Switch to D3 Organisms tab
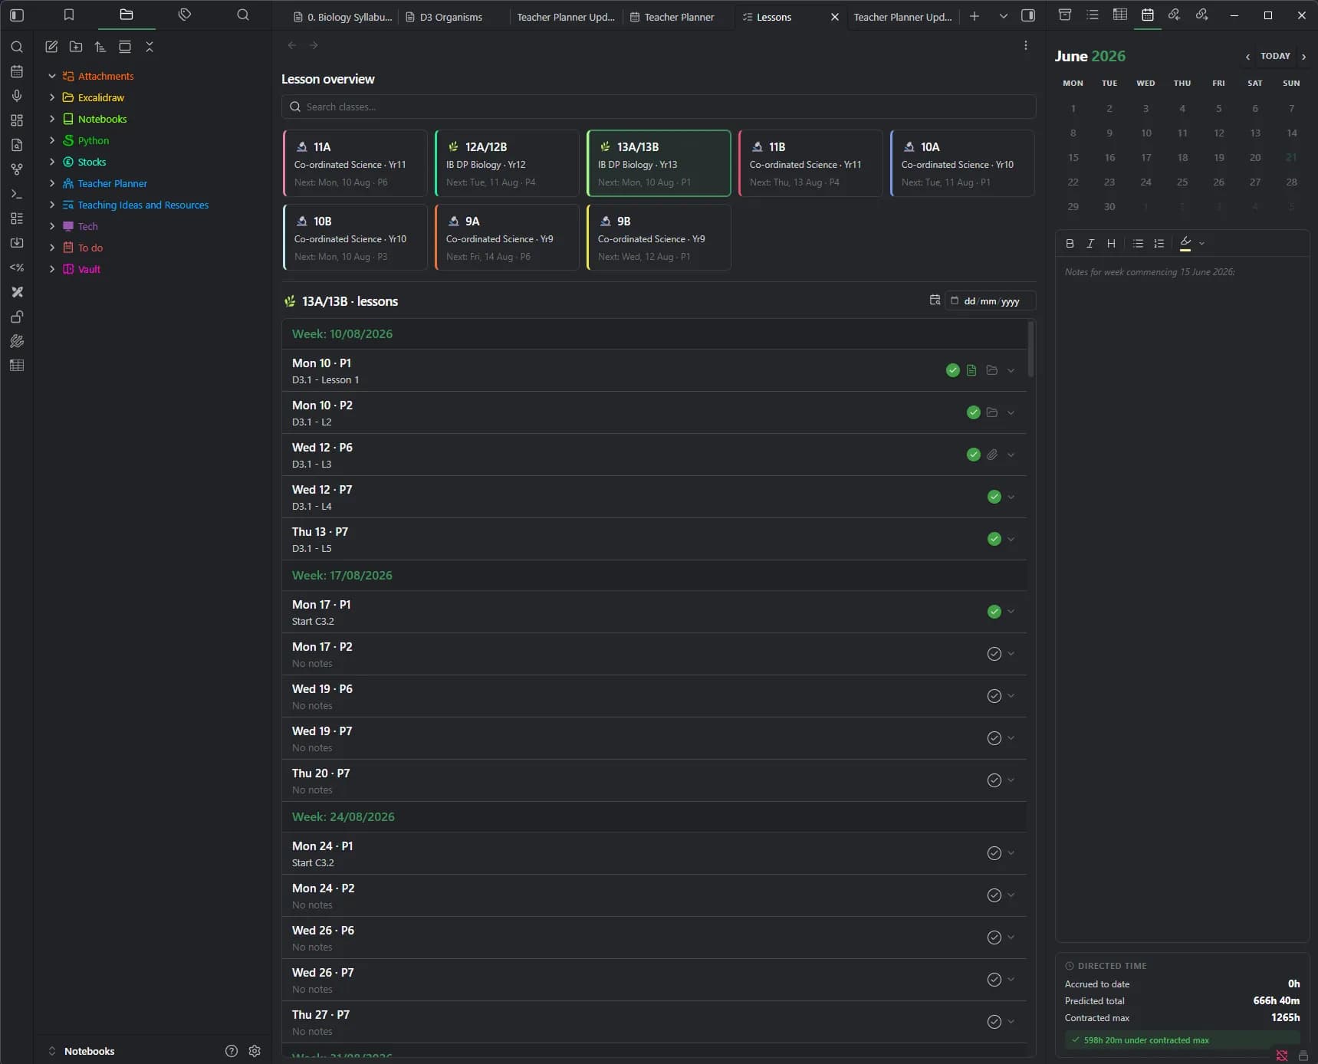 pyautogui.click(x=451, y=17)
